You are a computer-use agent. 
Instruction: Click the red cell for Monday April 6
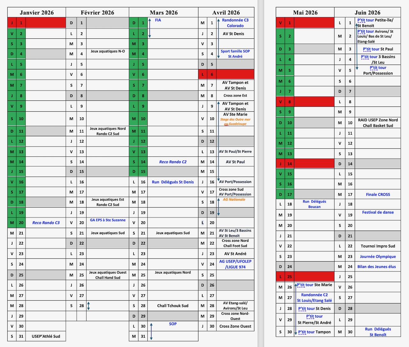(x=235, y=75)
